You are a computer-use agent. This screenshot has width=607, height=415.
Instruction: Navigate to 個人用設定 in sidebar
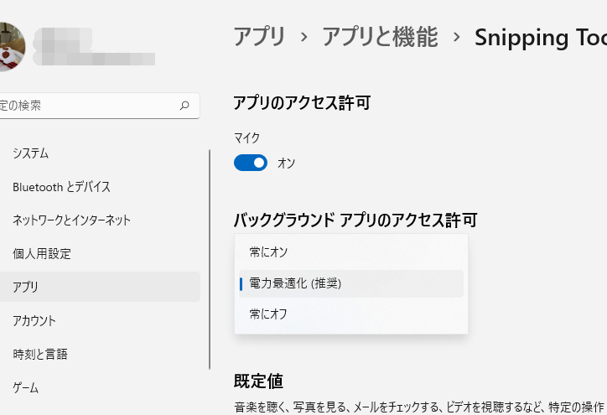point(42,253)
